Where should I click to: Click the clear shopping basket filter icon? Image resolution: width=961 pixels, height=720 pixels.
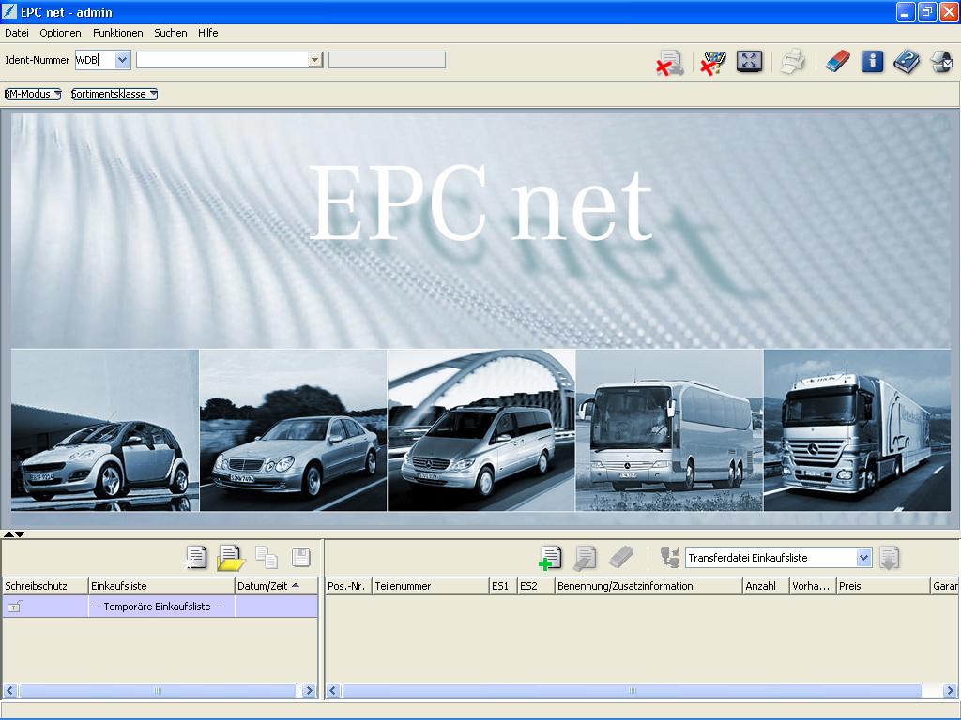point(712,63)
